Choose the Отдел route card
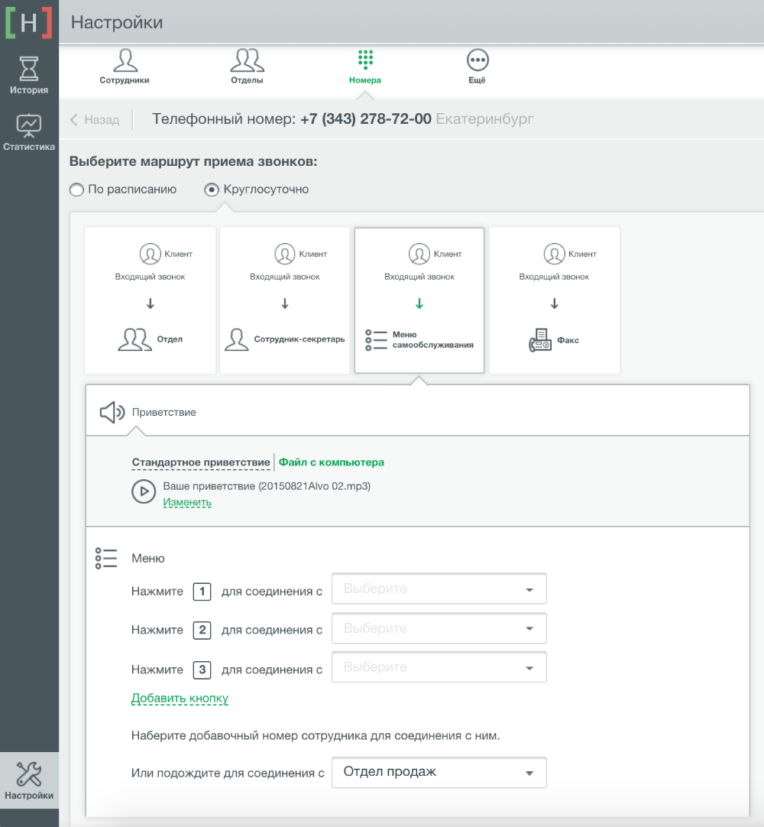Image resolution: width=764 pixels, height=827 pixels. (151, 300)
